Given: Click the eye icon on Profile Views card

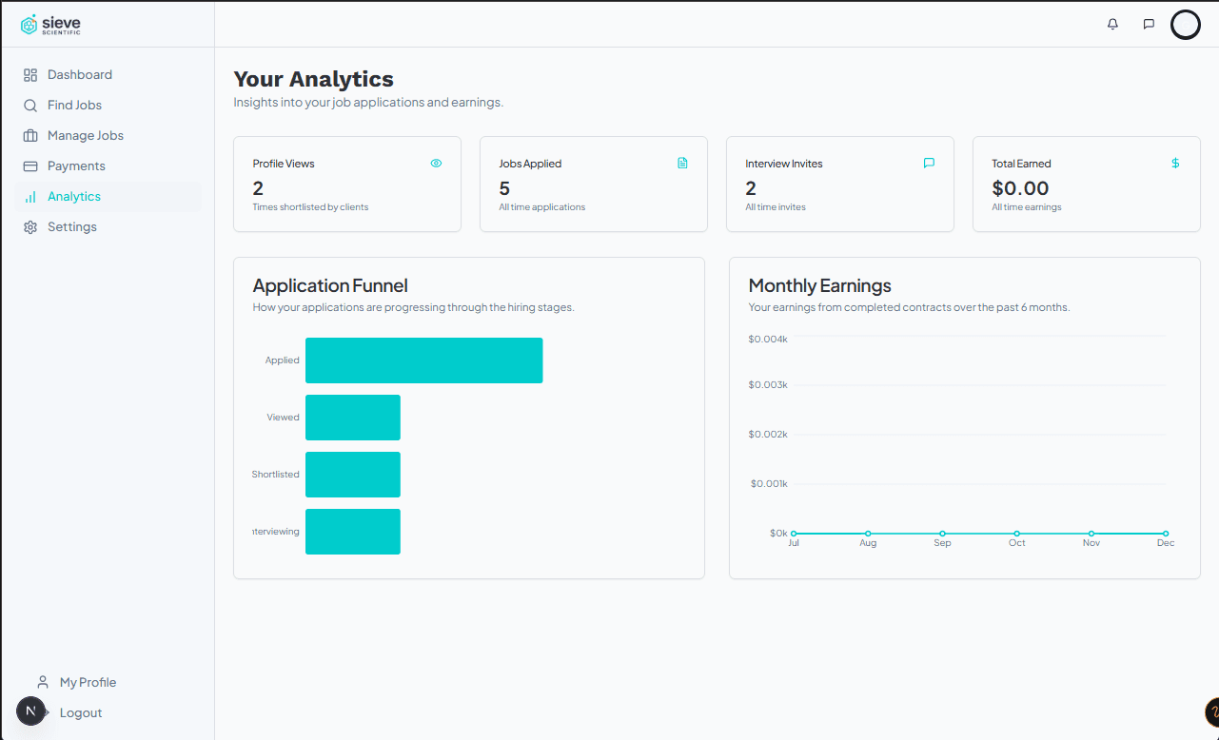Looking at the screenshot, I should (436, 163).
